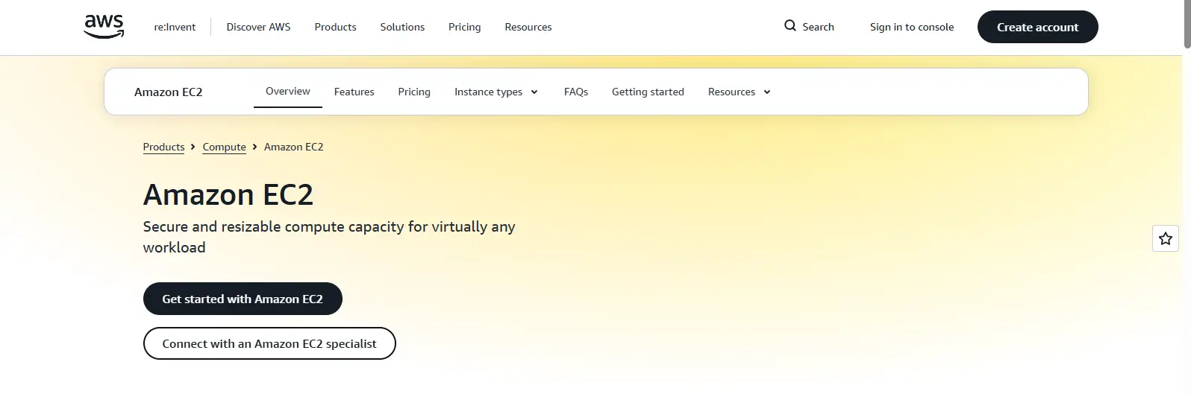Follow the Products breadcrumb link
Screen dimensions: 1191x394
tap(163, 147)
